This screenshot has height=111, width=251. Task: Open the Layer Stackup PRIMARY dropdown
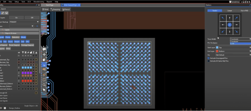click(24, 22)
